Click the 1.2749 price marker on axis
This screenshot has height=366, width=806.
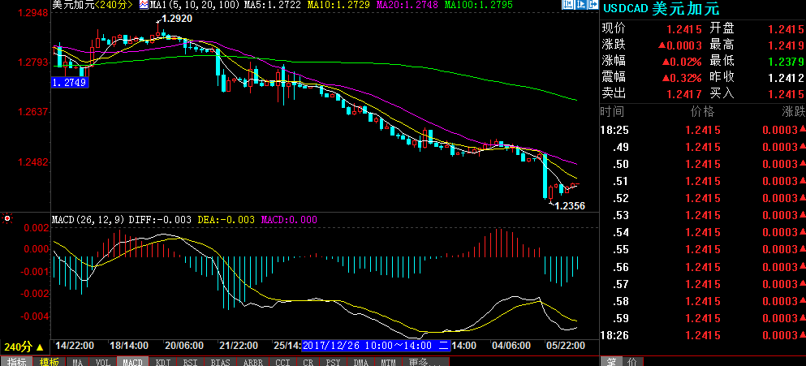[x=70, y=82]
